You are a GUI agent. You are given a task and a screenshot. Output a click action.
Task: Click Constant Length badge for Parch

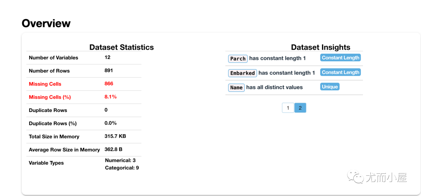[x=340, y=58]
